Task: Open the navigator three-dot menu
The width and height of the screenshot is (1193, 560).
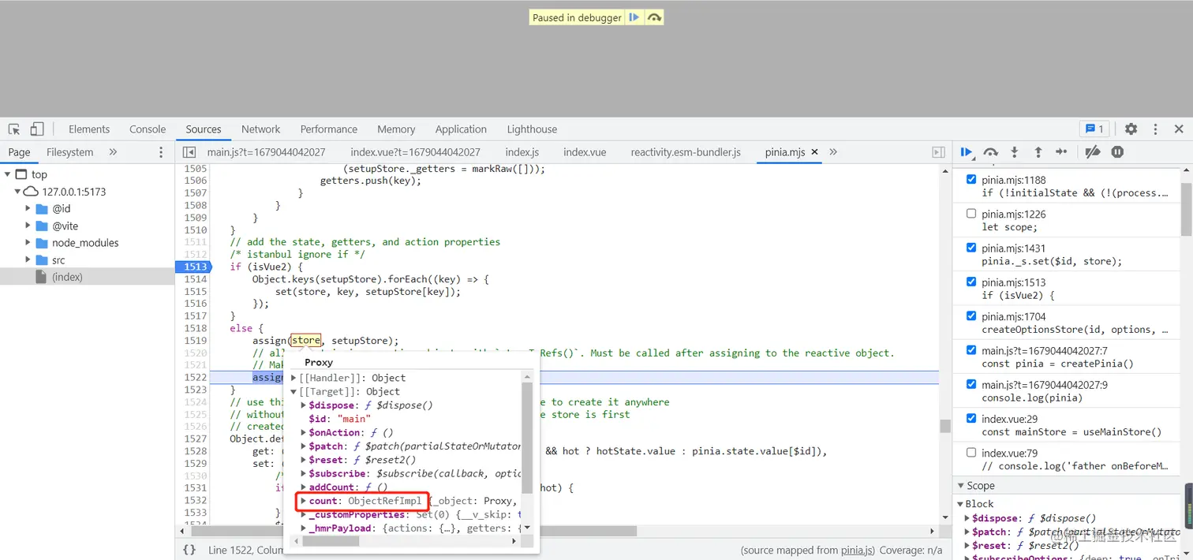Action: tap(161, 152)
